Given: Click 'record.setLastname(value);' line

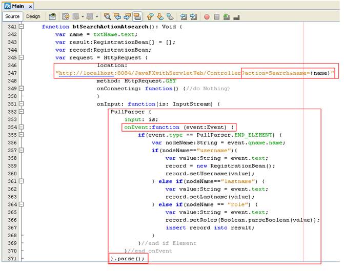Looking at the screenshot, I should (x=210, y=197).
